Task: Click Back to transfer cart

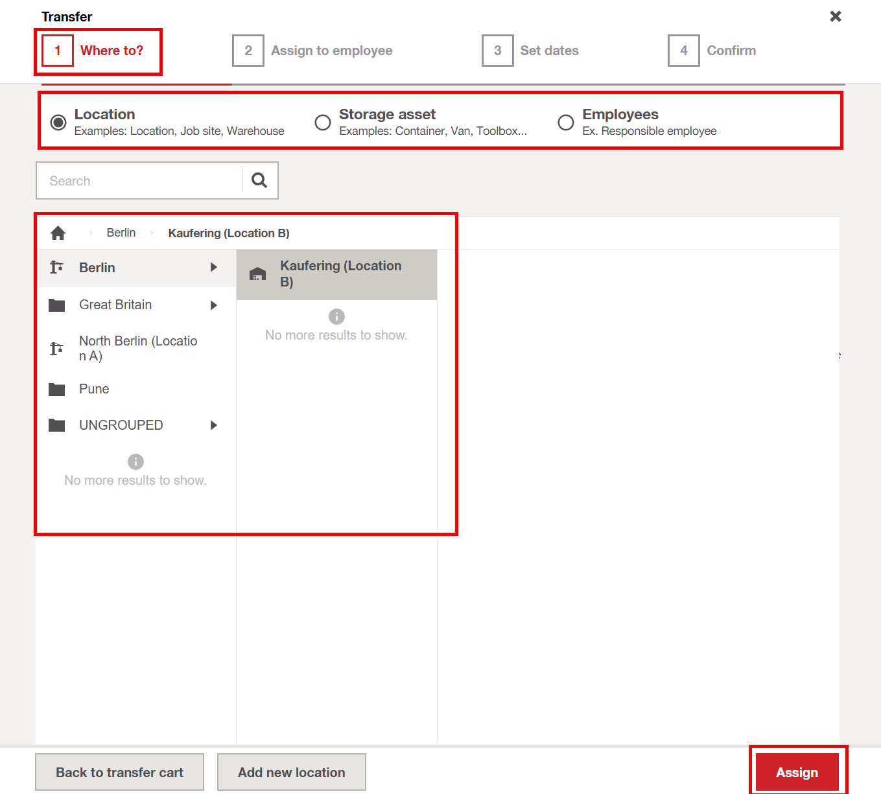Action: click(x=119, y=772)
